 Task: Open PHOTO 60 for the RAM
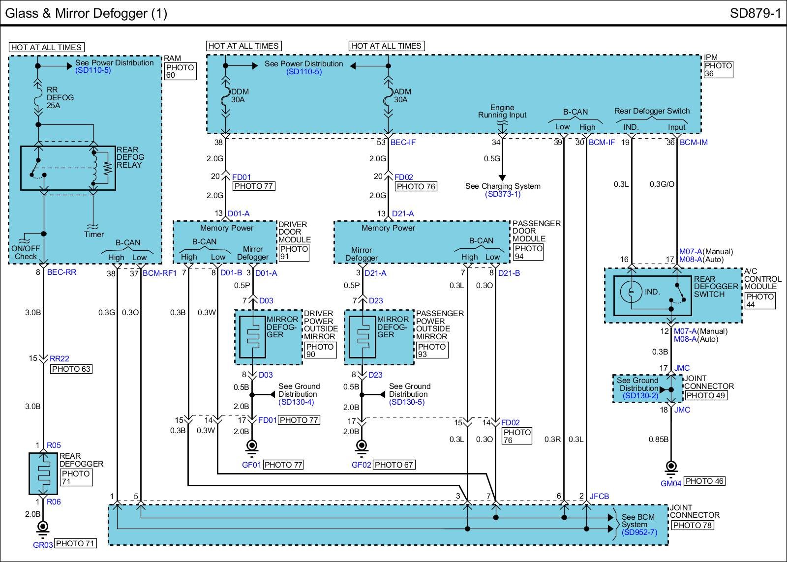(180, 71)
